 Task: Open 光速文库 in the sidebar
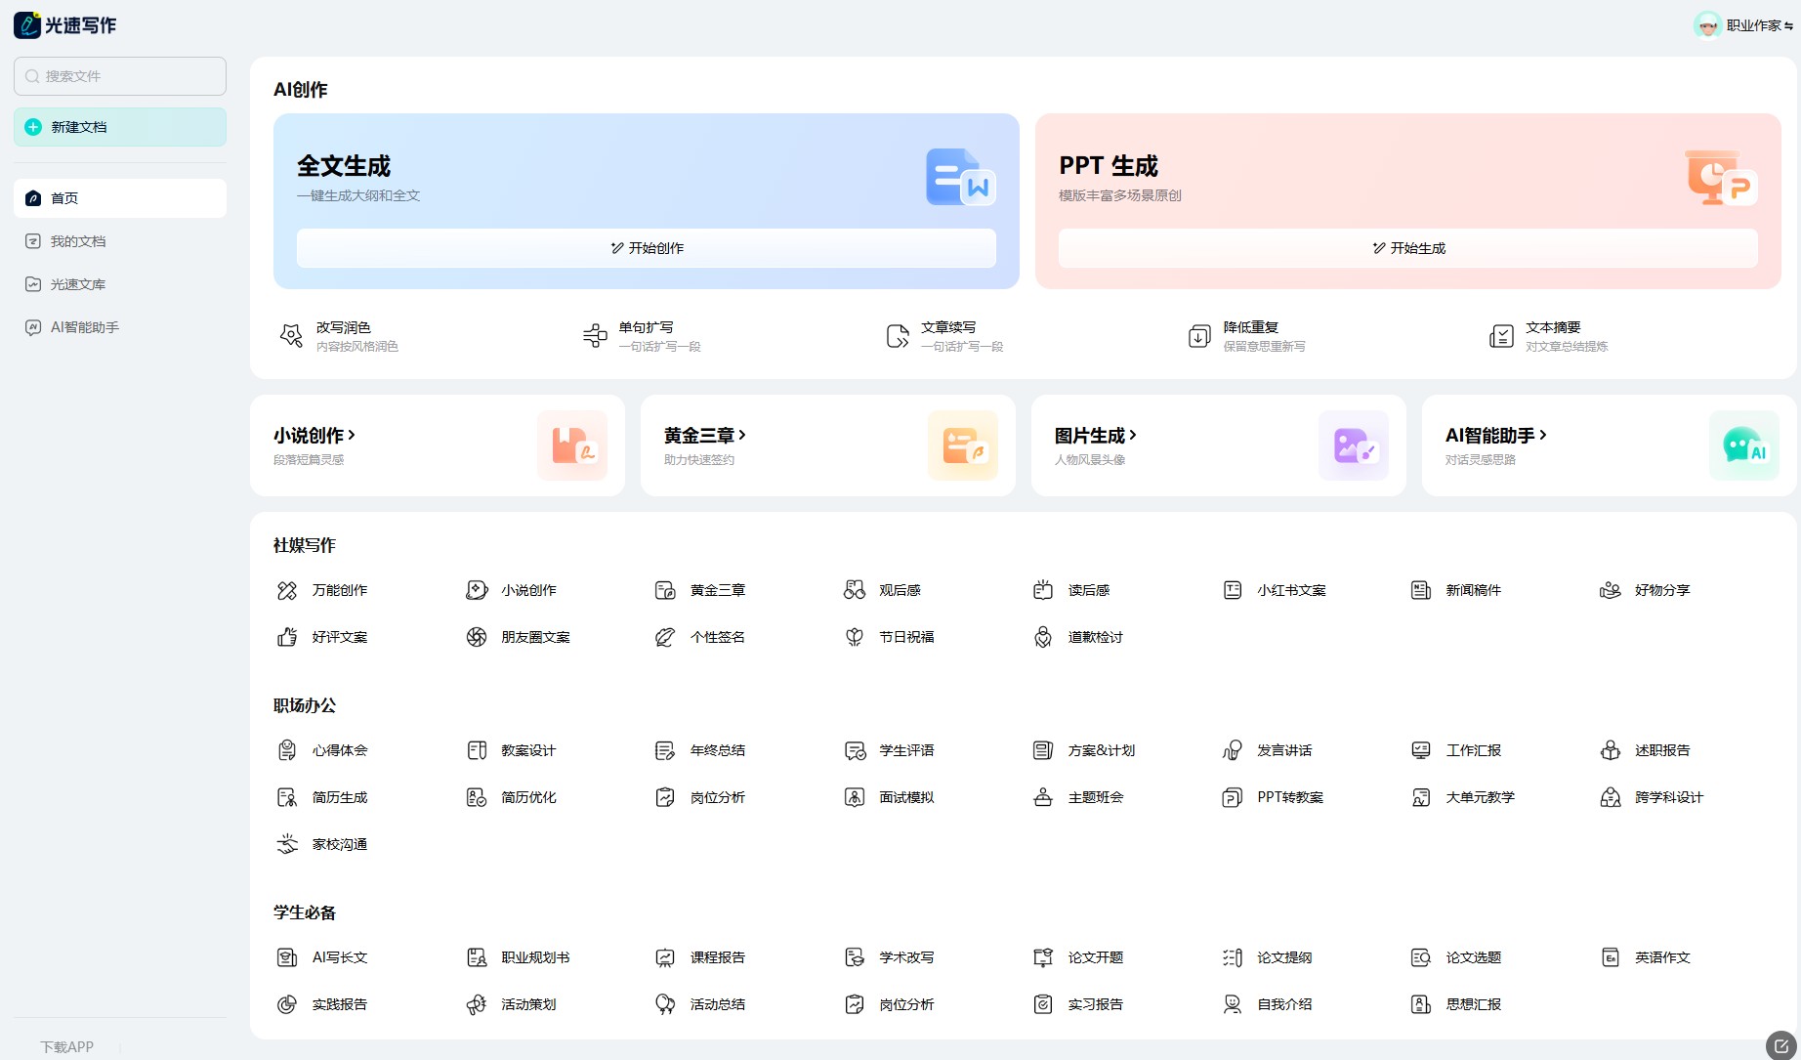click(x=78, y=284)
